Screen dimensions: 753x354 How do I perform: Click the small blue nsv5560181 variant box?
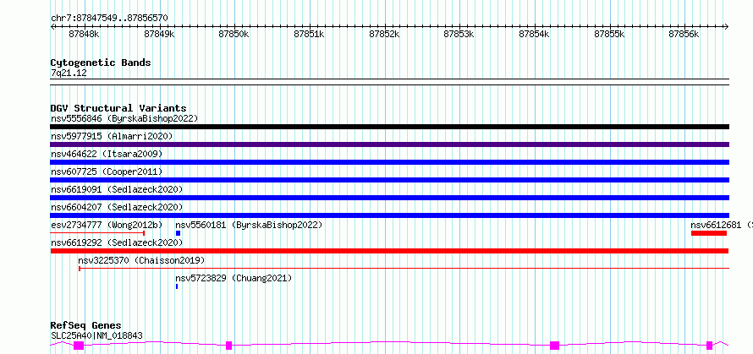click(x=178, y=233)
